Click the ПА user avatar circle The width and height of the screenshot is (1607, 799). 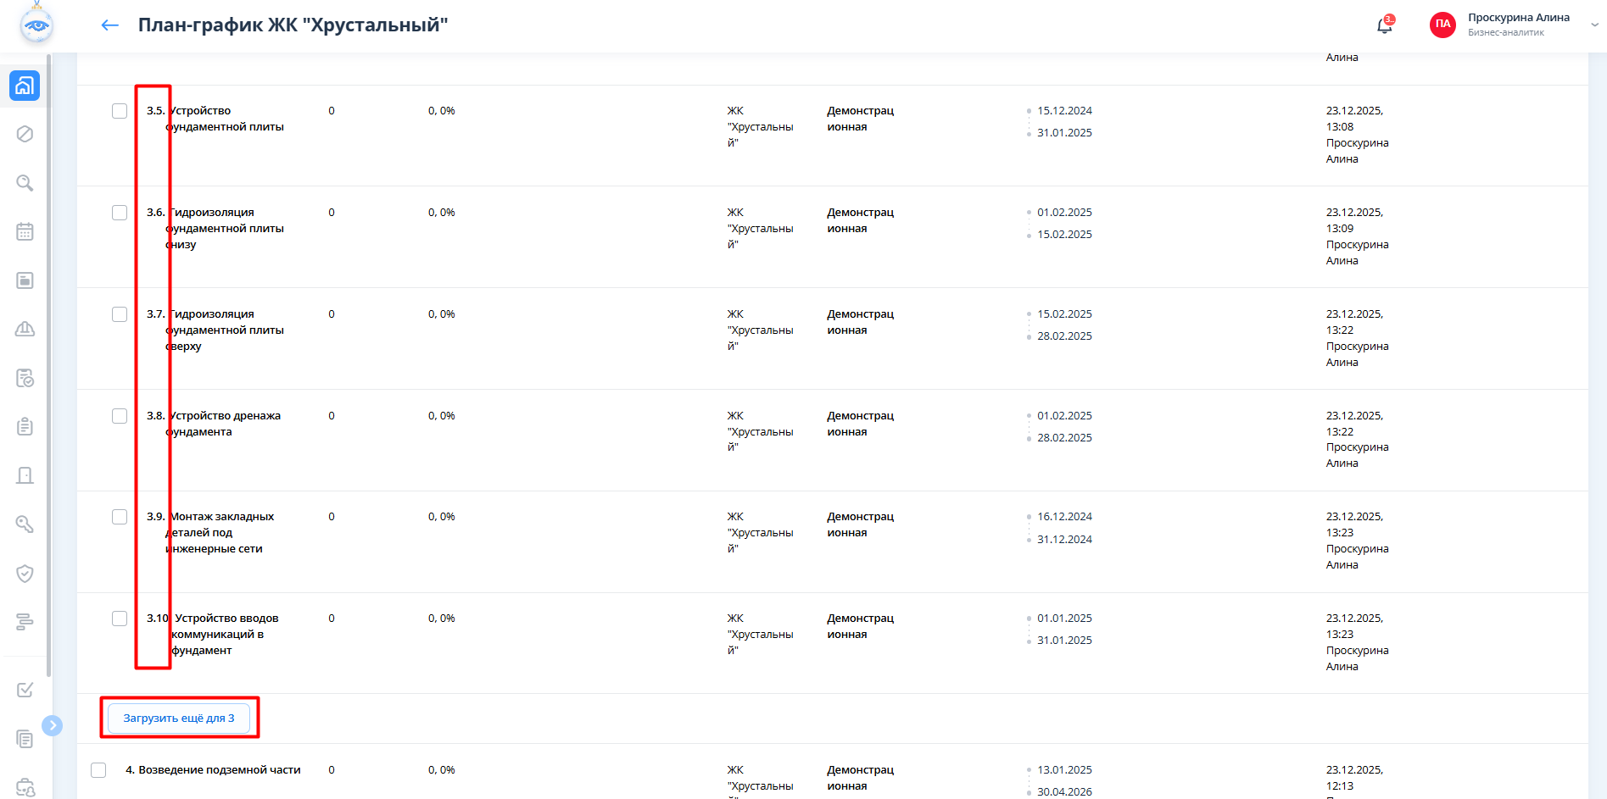pos(1442,25)
